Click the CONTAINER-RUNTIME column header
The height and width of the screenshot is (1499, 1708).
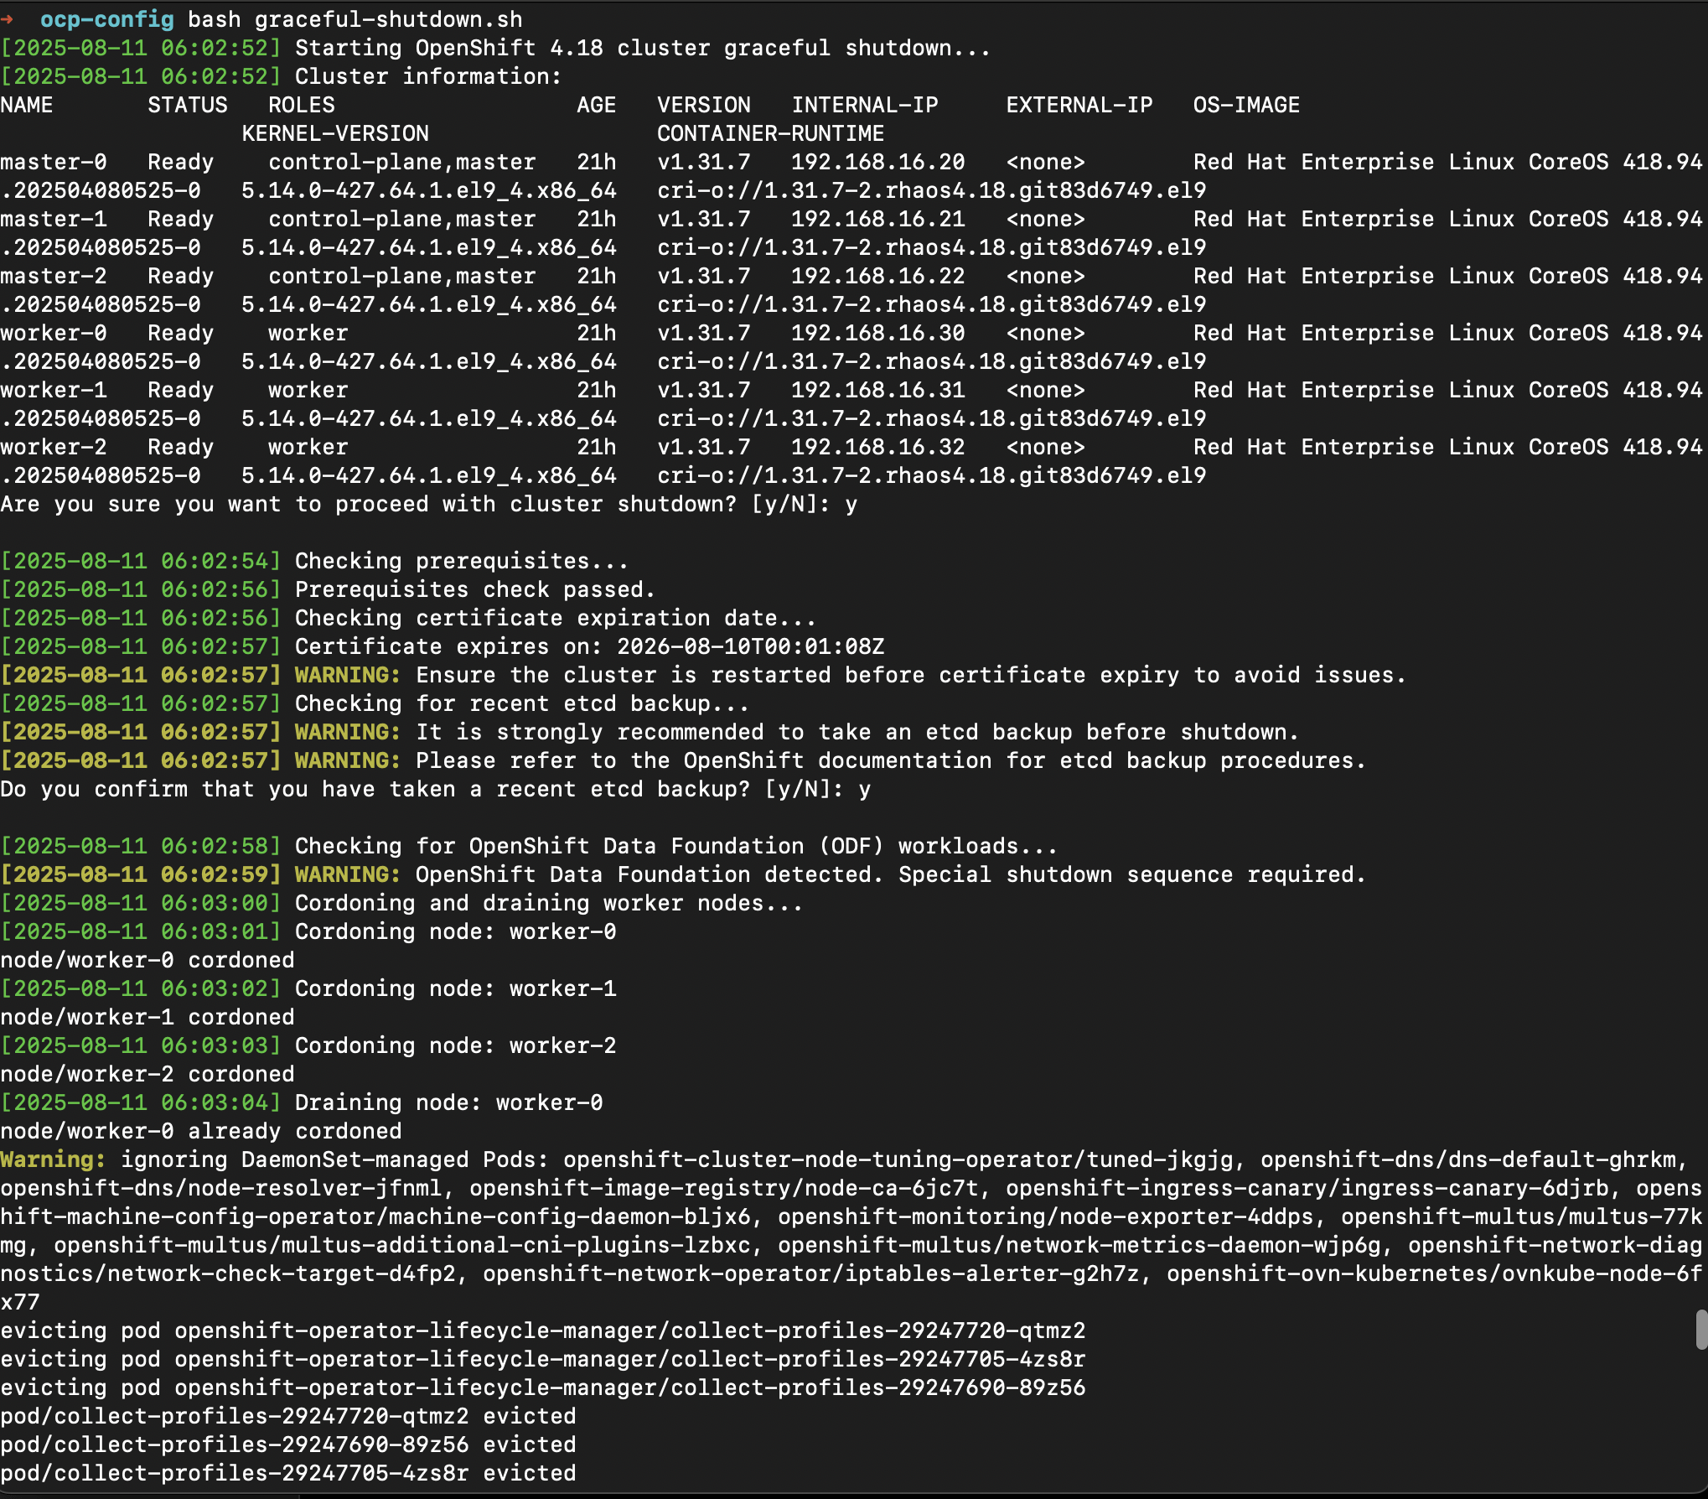[x=771, y=133]
